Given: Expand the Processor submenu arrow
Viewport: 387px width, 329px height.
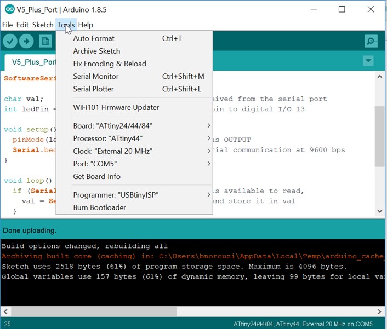Looking at the screenshot, I should pos(209,138).
